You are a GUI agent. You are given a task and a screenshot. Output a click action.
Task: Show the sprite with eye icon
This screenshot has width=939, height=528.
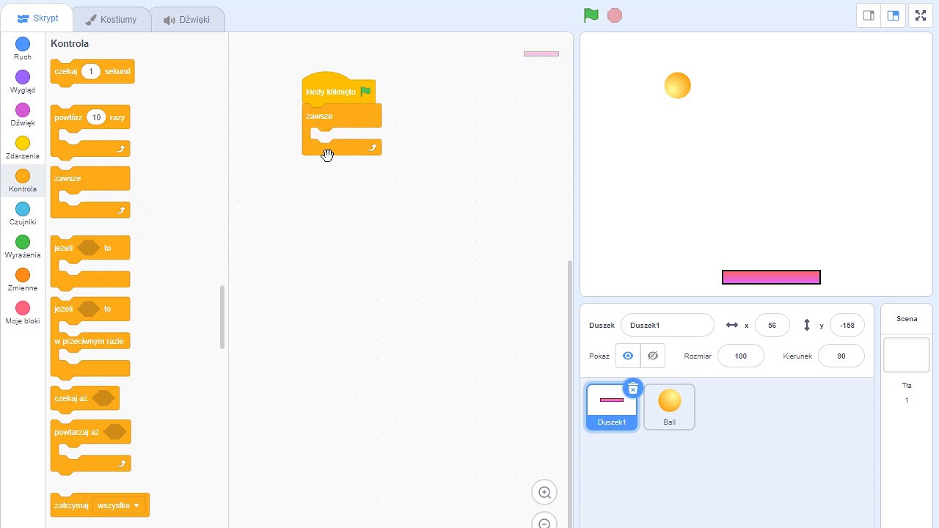click(628, 356)
